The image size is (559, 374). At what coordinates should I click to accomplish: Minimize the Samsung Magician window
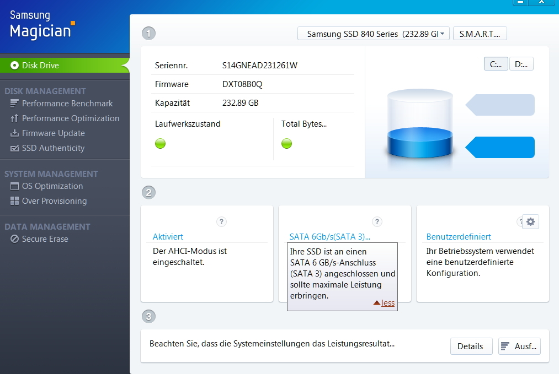coord(520,2)
